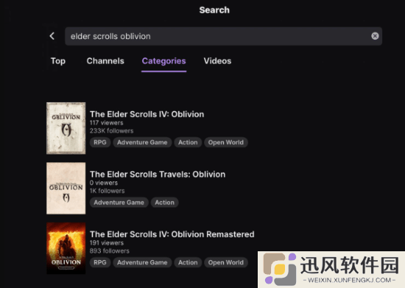Click the RPG tag under Elder Scrolls IV: Oblivion
The height and width of the screenshot is (288, 405).
pos(100,143)
